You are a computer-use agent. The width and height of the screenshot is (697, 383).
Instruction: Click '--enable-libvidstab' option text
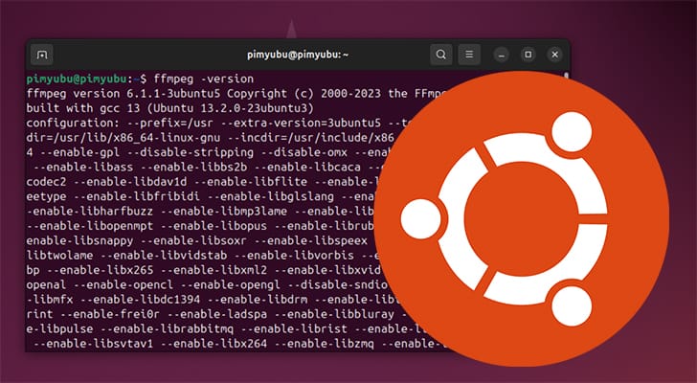[164, 255]
